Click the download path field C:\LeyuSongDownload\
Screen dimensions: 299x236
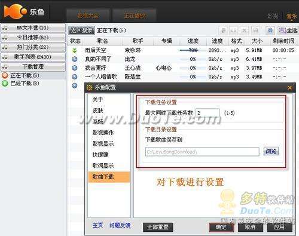202,152
